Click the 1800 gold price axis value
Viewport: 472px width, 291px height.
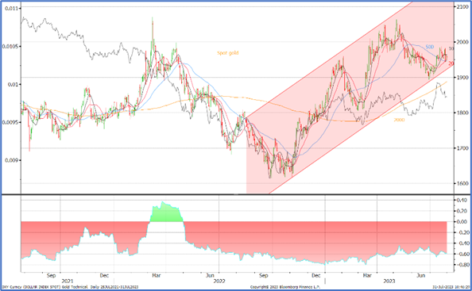462,113
